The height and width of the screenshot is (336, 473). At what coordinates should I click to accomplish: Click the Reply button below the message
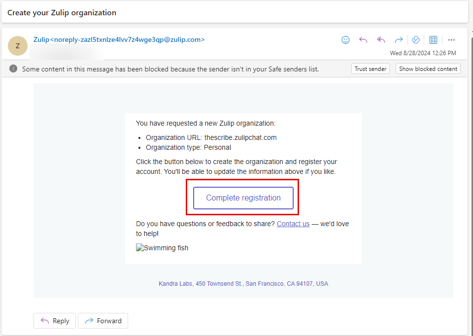pos(55,321)
